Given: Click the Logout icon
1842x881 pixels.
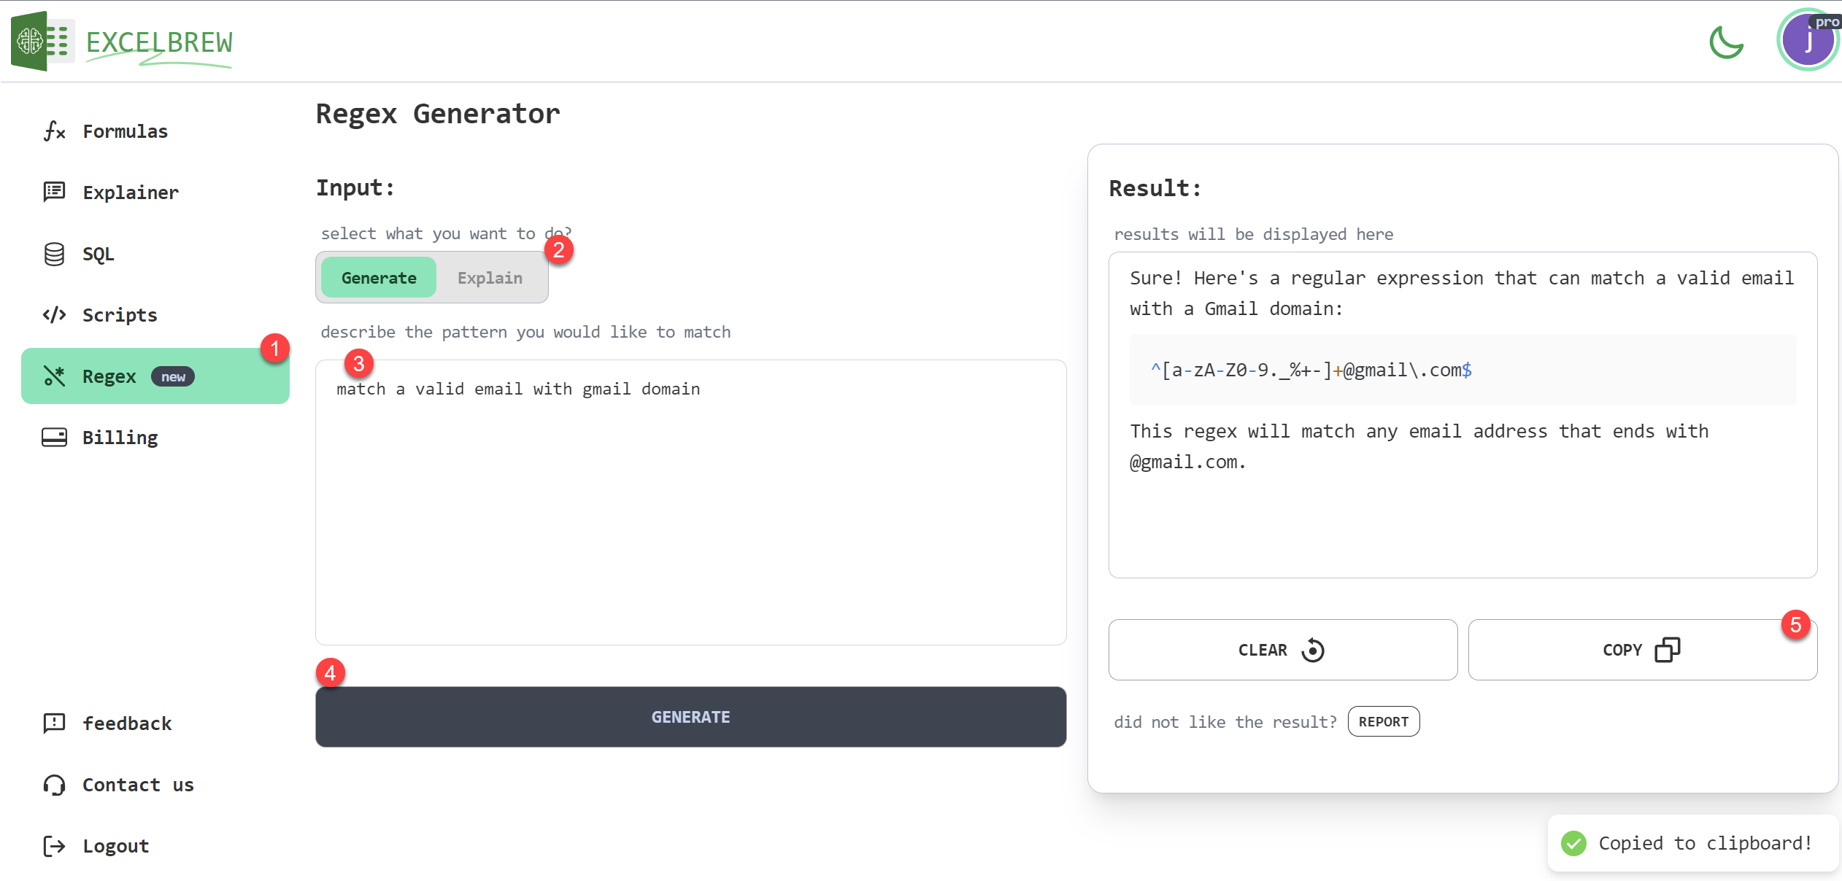Looking at the screenshot, I should pyautogui.click(x=54, y=846).
